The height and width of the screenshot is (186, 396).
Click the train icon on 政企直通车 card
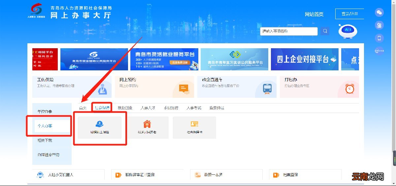(x=267, y=89)
